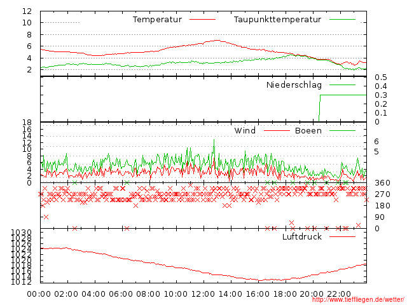407x305 pixels.
Task: Select the Temperatur legend label
Action: pyautogui.click(x=157, y=20)
